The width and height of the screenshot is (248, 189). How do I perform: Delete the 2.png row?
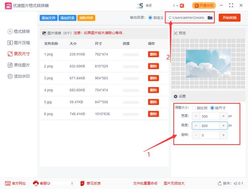(153, 66)
